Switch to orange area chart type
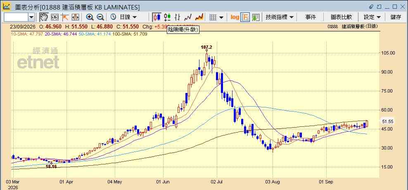 (x=199, y=17)
